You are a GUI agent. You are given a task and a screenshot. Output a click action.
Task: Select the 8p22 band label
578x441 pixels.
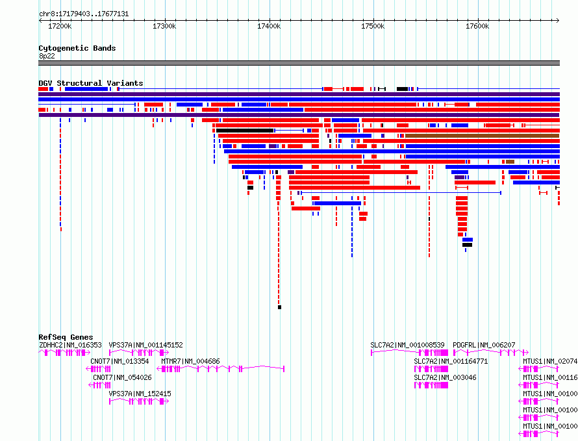click(47, 56)
